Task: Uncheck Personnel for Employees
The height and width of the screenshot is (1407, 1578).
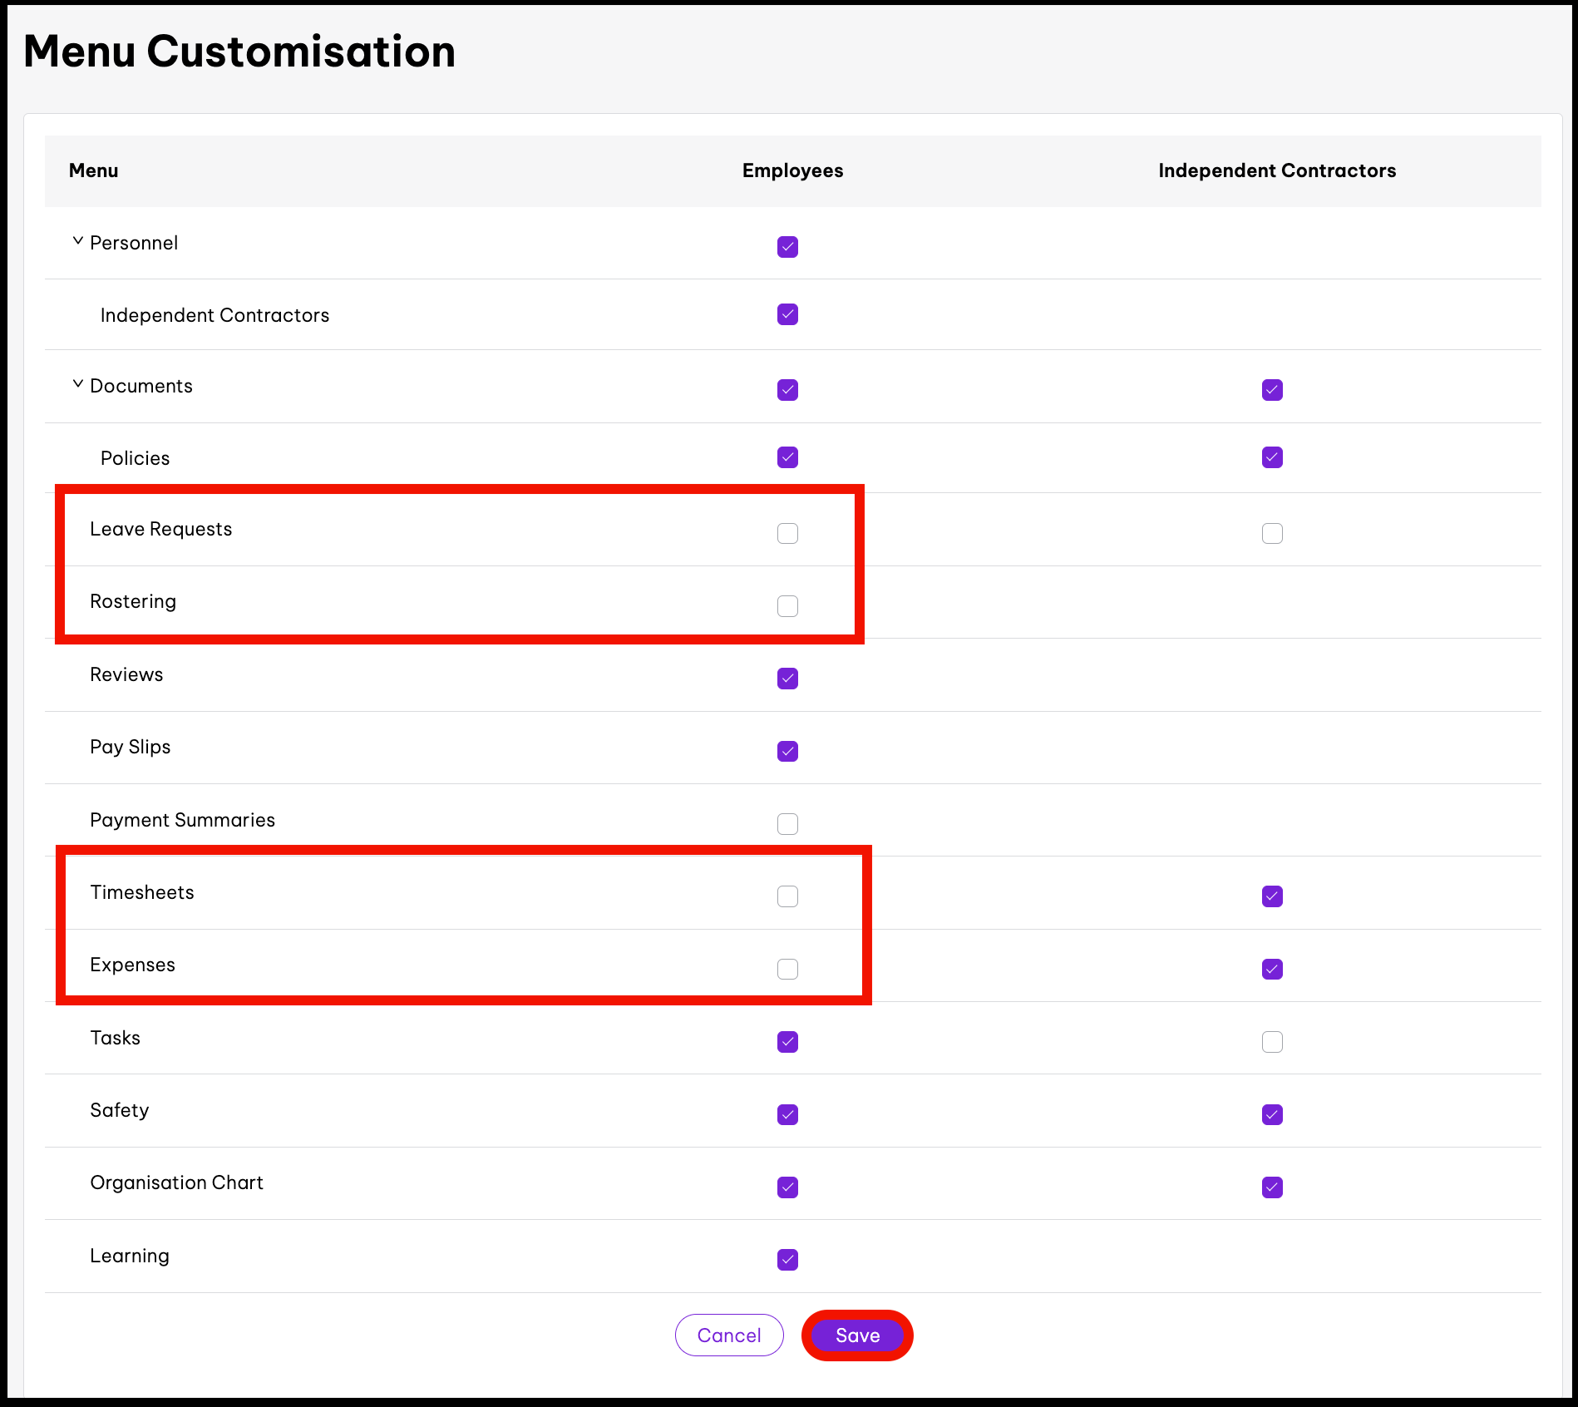Action: pos(787,247)
